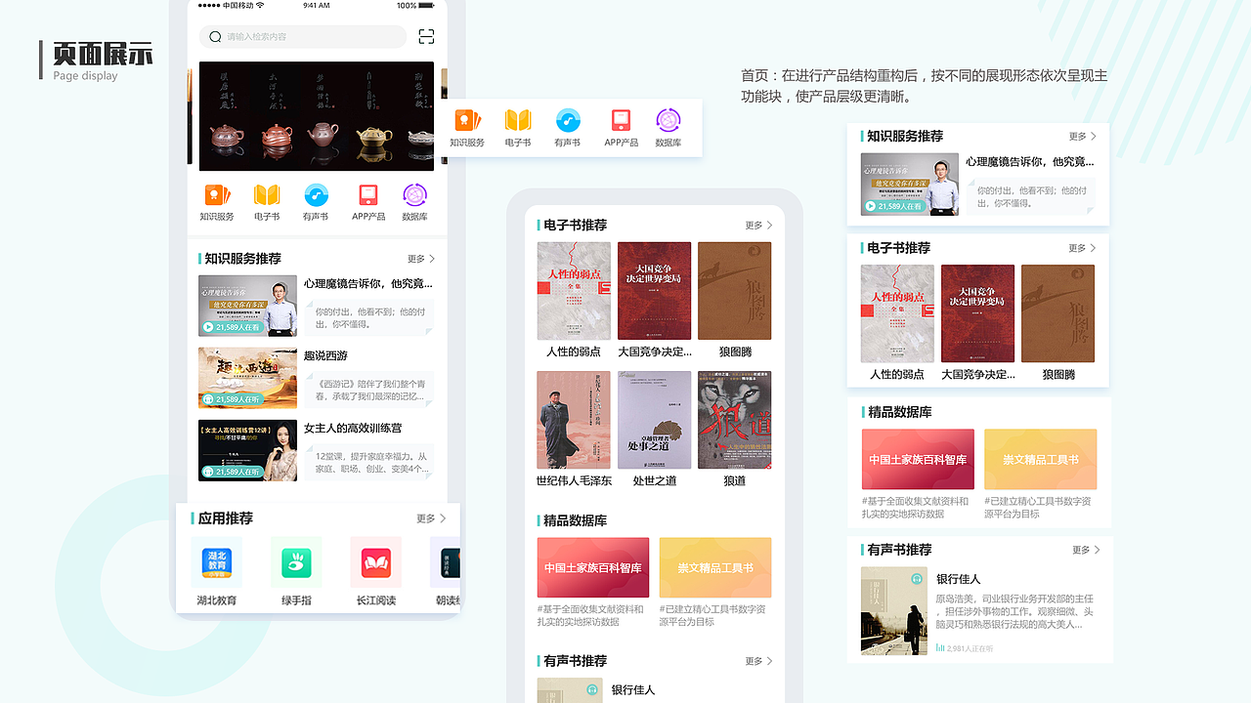Click 更多 in the right 知识服务推荐 card
The height and width of the screenshot is (703, 1251).
(x=1081, y=136)
